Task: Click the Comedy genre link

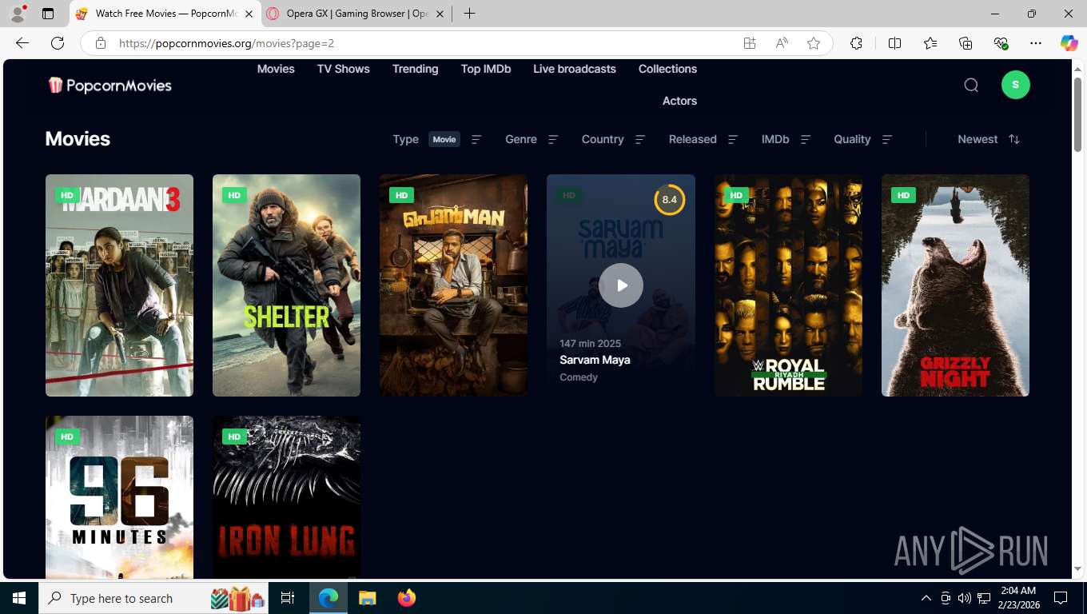Action: pos(579,377)
